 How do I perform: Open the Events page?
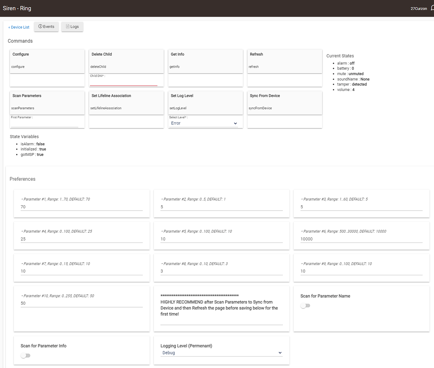[x=46, y=27]
